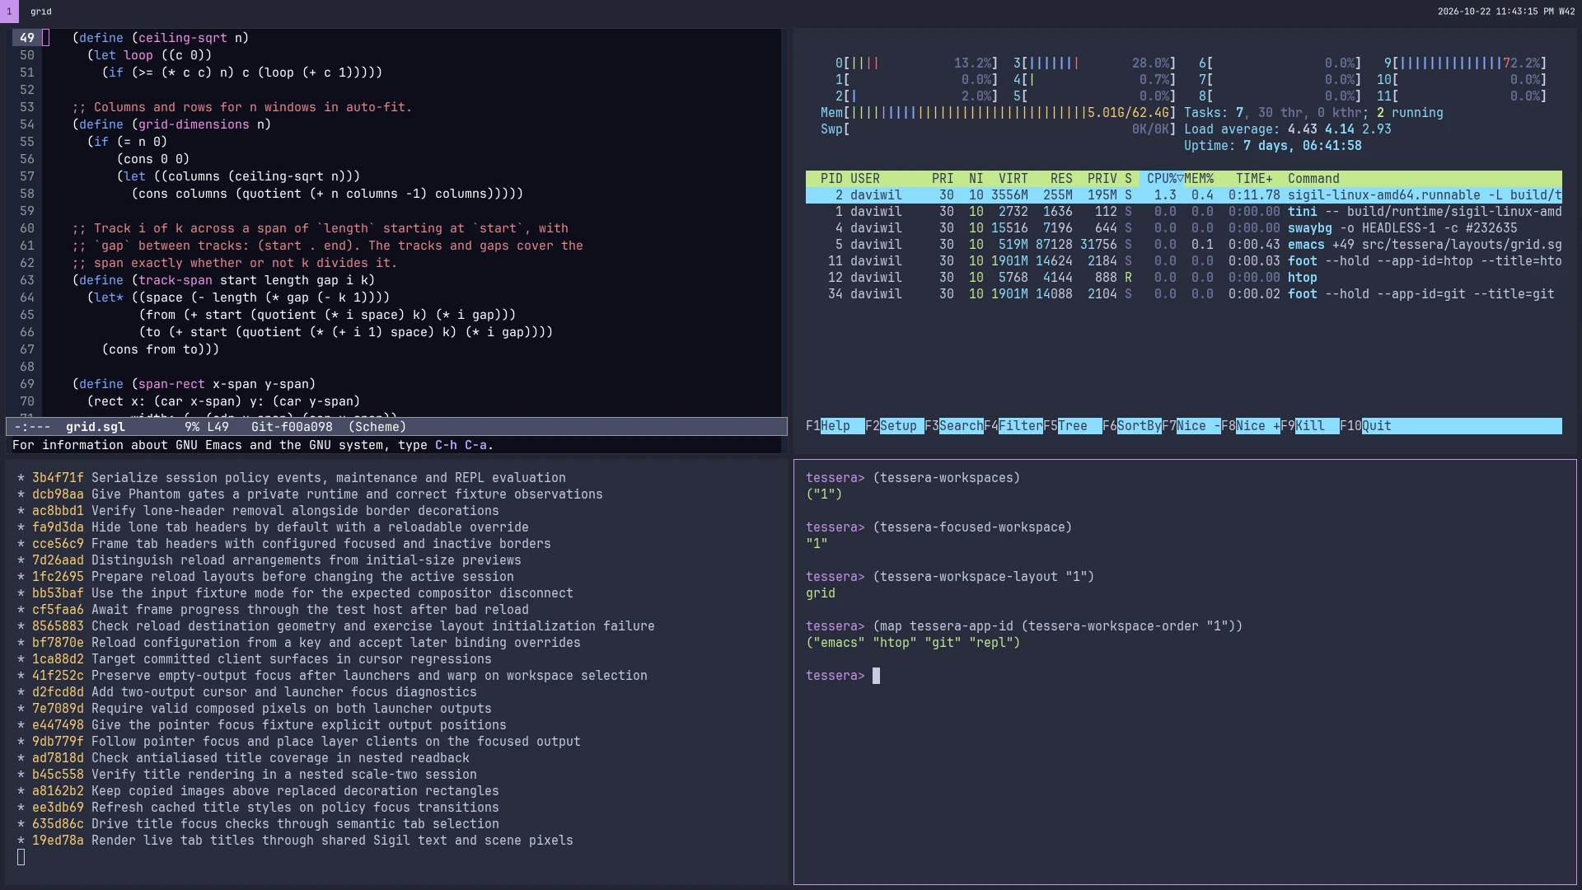Click commit 'Hide lone tab headers by default' line
Viewport: 1582px width, 890px height.
(x=273, y=527)
